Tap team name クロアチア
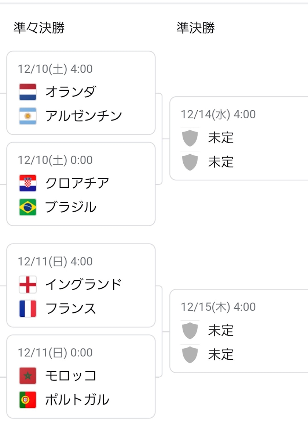 point(77,183)
